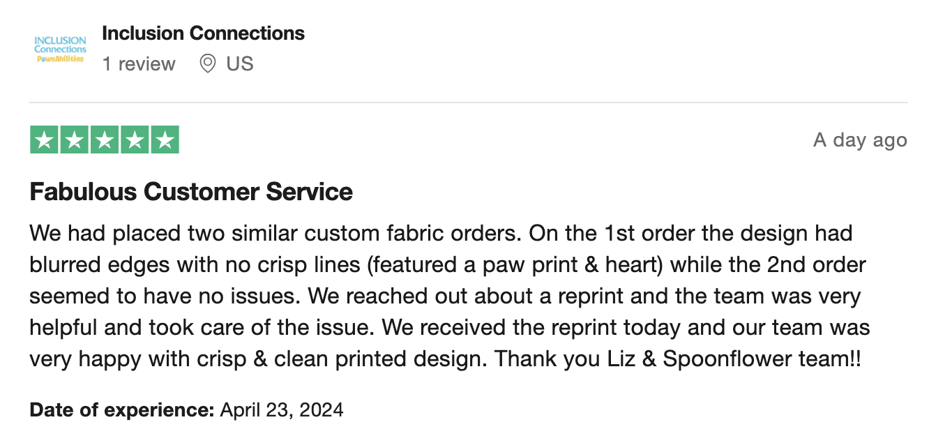Click the fourth green rating star
Image resolution: width=929 pixels, height=436 pixels.
click(x=134, y=140)
